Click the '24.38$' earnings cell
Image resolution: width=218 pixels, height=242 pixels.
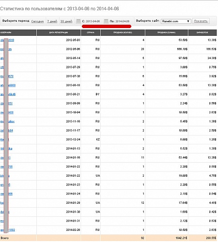pos(212,58)
